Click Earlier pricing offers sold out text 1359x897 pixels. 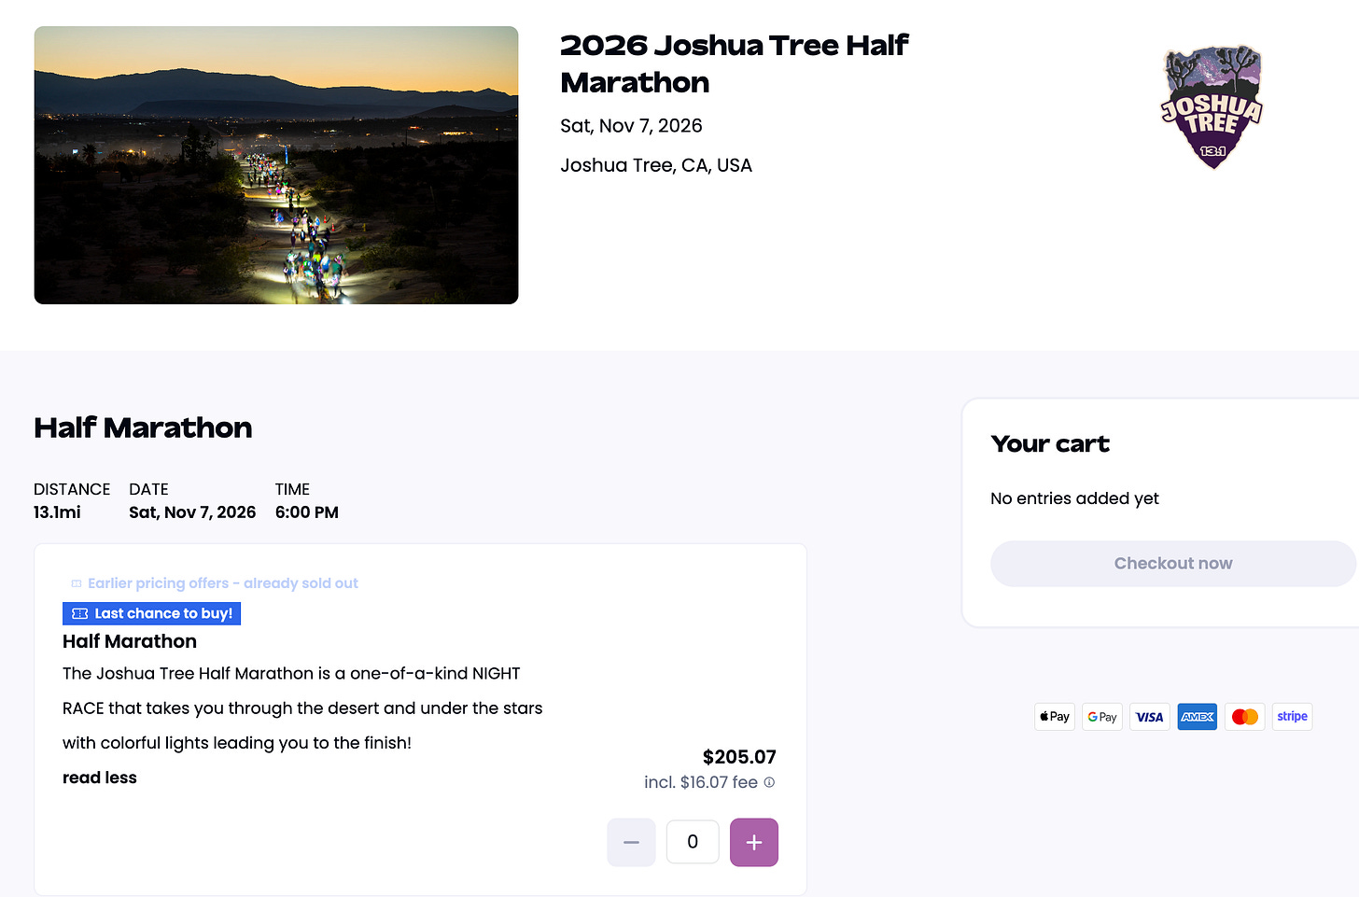(223, 583)
